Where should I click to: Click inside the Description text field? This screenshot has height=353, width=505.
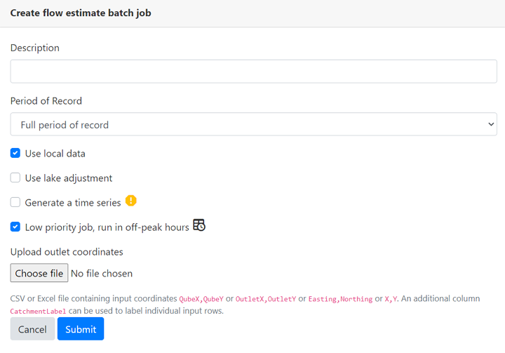pyautogui.click(x=253, y=72)
